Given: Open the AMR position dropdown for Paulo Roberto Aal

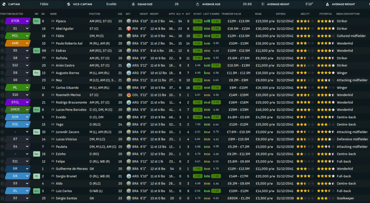Looking at the screenshot, I should 27,43.
